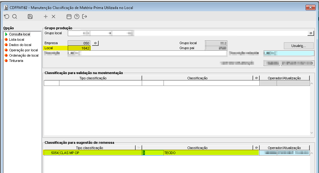
Task: Open the Empresa lookup arrow button
Action: (95, 43)
